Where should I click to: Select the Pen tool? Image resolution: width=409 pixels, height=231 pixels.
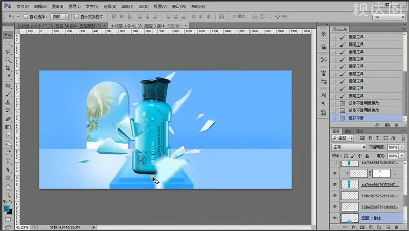coord(8,153)
